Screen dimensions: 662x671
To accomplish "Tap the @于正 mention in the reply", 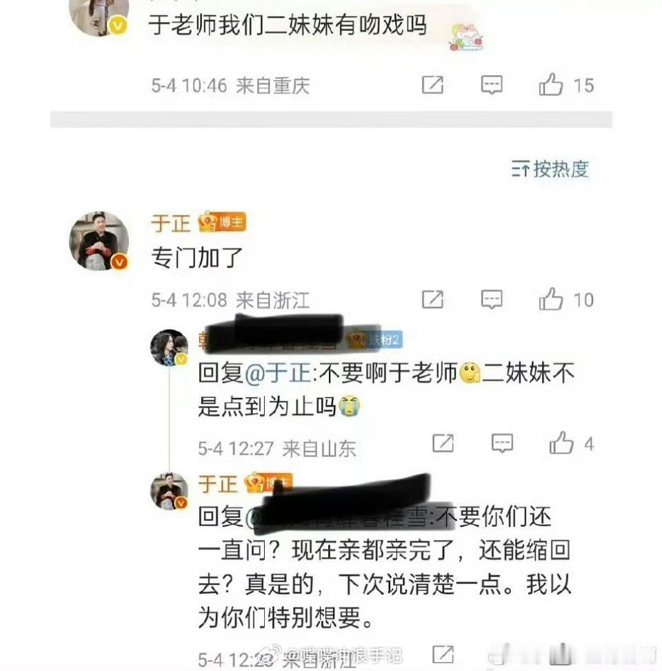I will (x=278, y=372).
